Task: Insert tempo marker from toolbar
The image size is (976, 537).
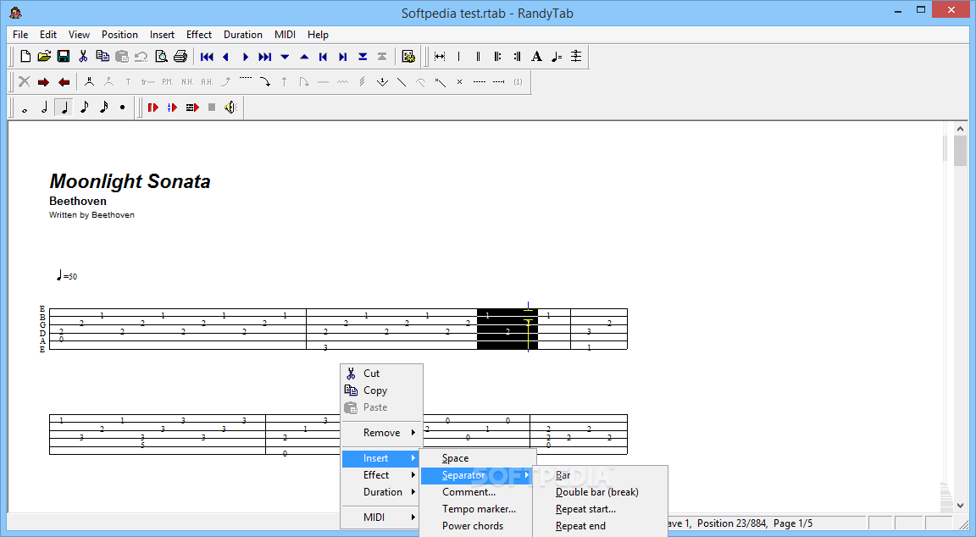Action: point(557,57)
